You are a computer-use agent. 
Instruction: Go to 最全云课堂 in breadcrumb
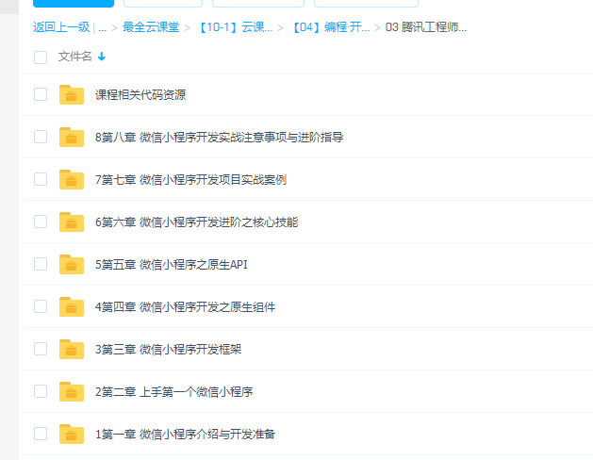(151, 27)
